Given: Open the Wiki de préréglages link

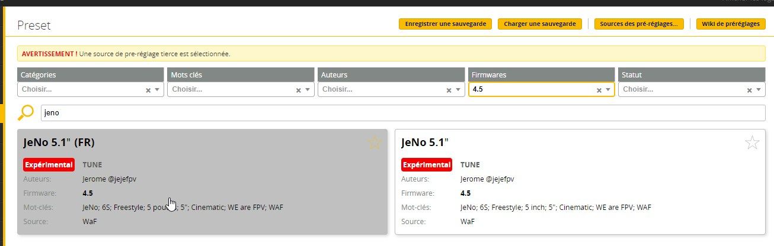Looking at the screenshot, I should tap(730, 24).
